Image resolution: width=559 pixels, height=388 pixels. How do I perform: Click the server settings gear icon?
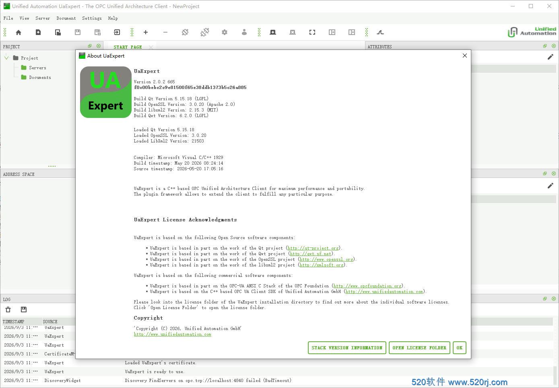click(x=225, y=32)
